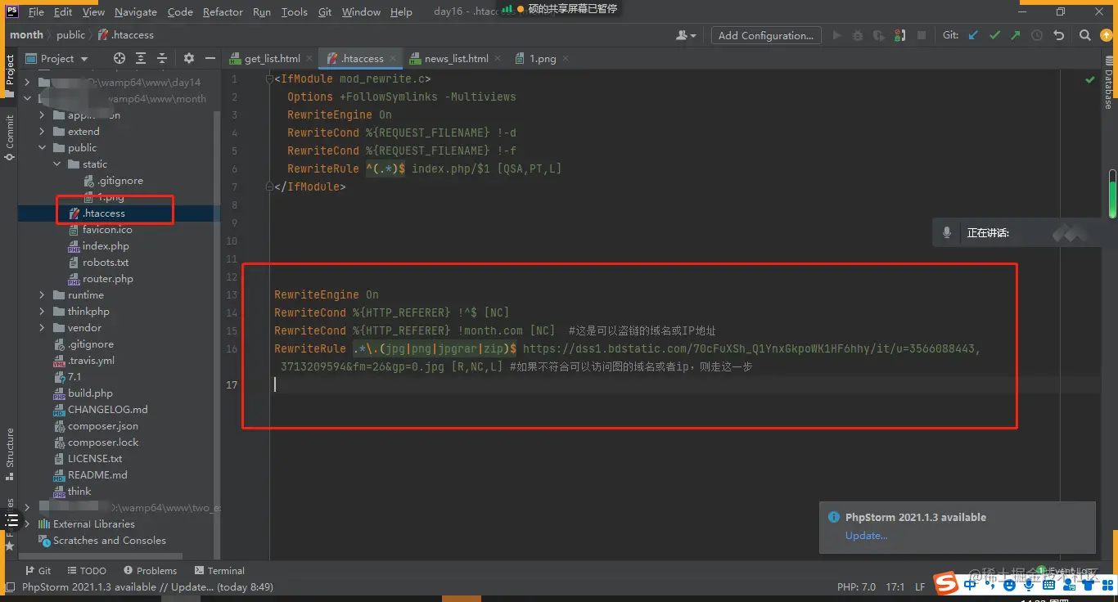Close the get_list.html tab
The image size is (1118, 602).
click(x=309, y=59)
